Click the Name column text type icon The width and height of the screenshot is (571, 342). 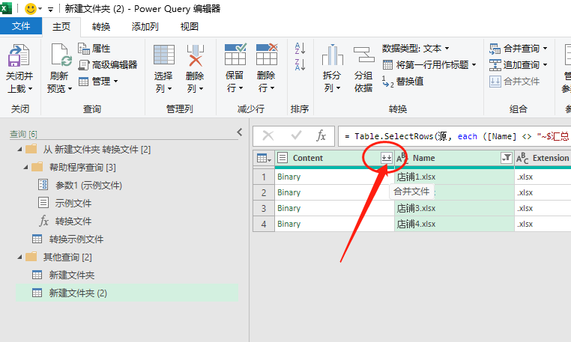402,158
